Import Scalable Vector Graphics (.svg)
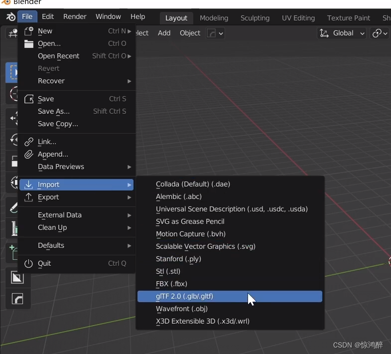The height and width of the screenshot is (354, 391). pos(230,247)
